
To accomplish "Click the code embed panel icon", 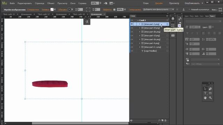I will [x=173, y=35].
